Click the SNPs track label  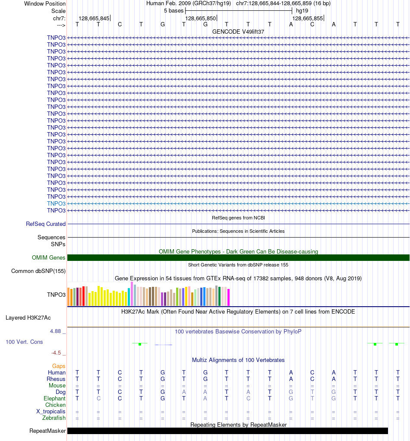click(x=58, y=244)
